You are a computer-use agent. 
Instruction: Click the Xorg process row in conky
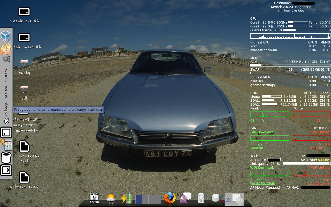[x=290, y=46]
